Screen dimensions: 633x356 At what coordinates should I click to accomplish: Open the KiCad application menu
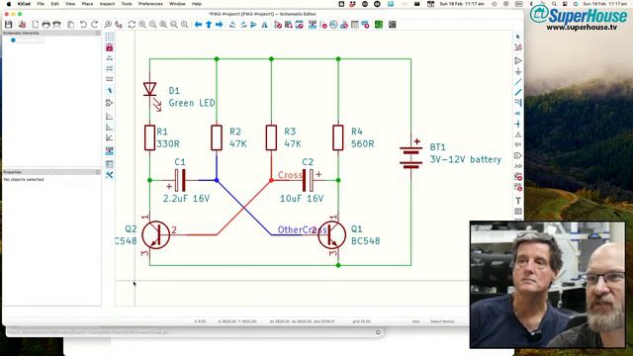click(24, 4)
